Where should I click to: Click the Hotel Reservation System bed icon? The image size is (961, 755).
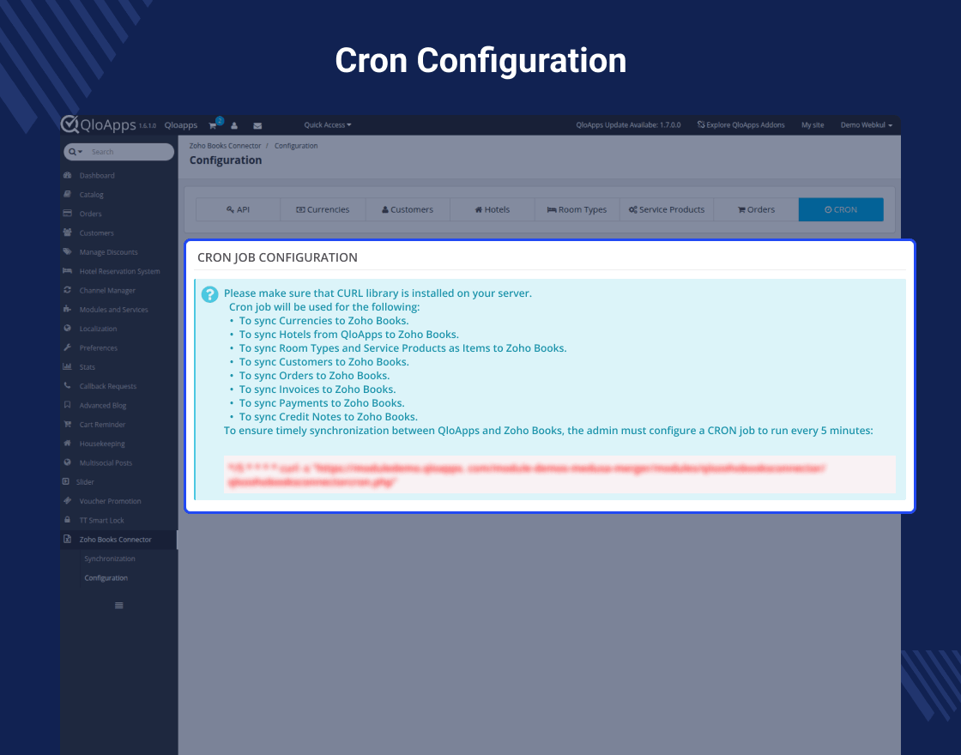(68, 271)
